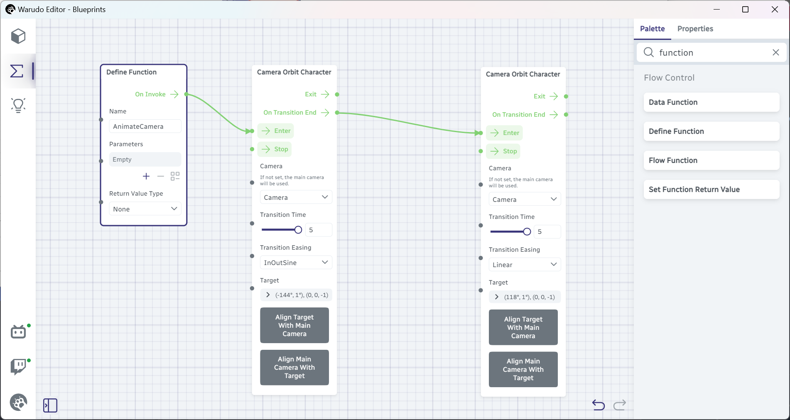Select second Camera Orbit Character node title
This screenshot has width=790, height=420.
(x=523, y=74)
